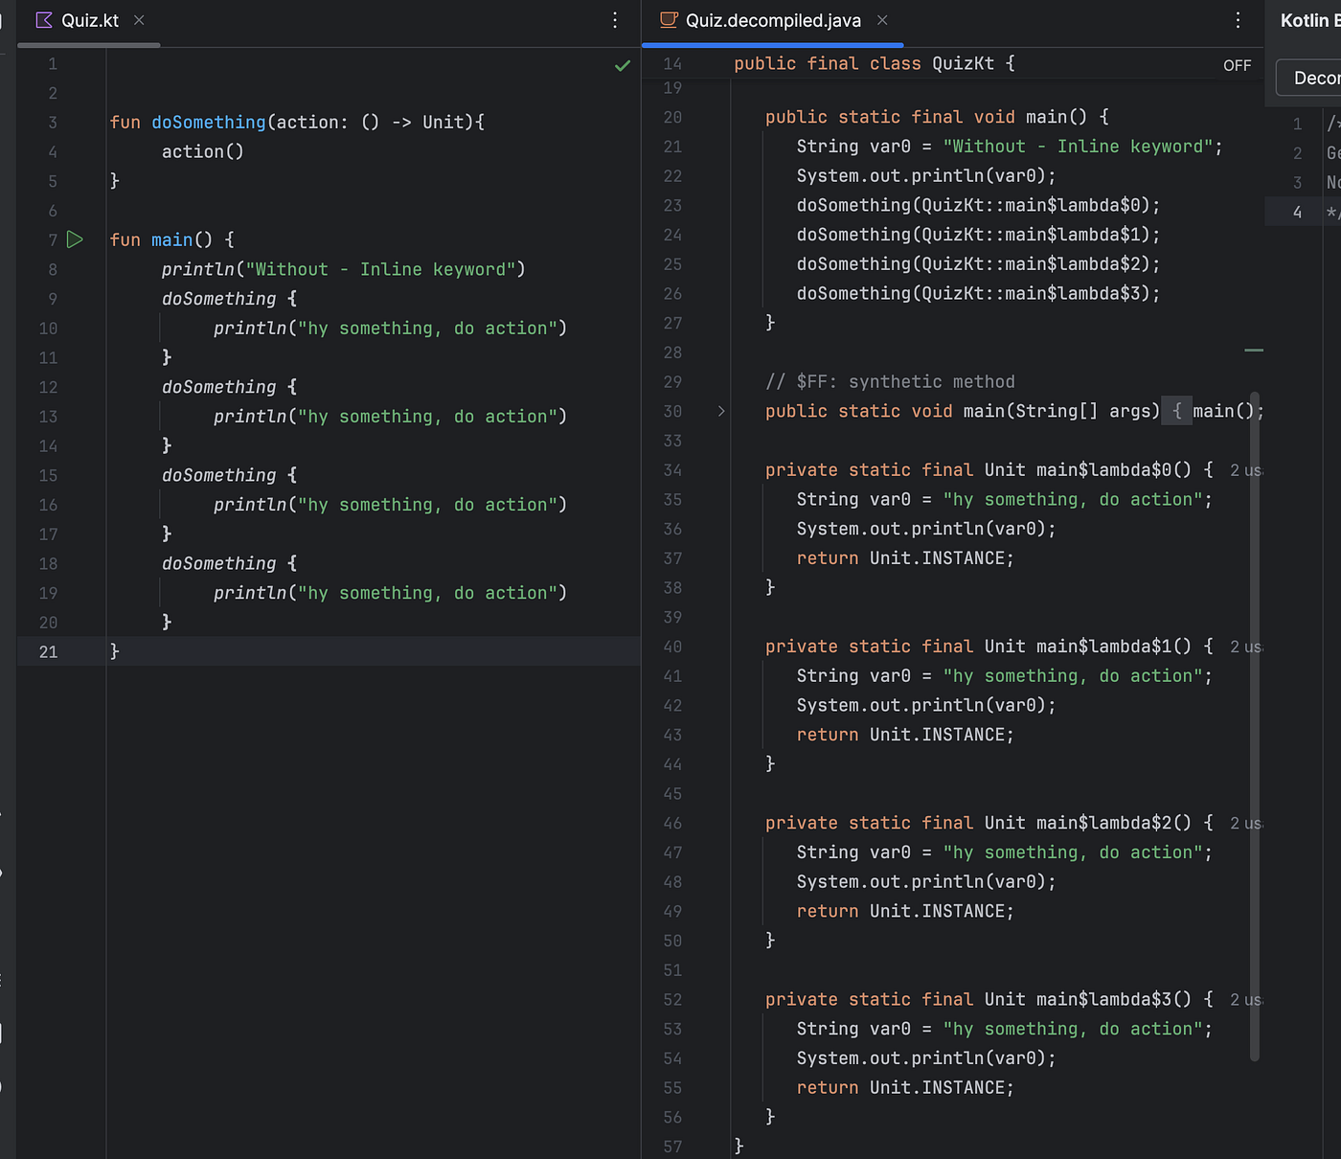
Task: Click 'doSomething(QuizKt::main$lambda$3);' in decompiled code
Action: point(978,293)
